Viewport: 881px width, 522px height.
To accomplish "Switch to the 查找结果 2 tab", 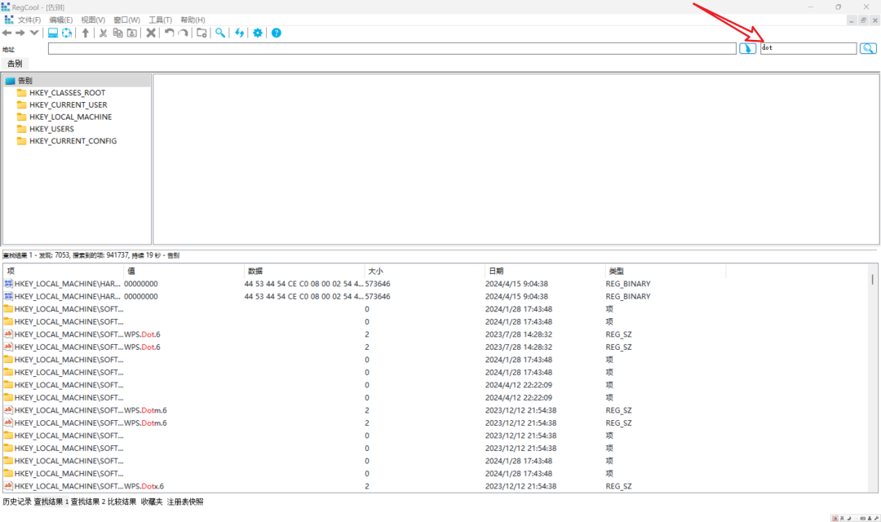I will 87,502.
